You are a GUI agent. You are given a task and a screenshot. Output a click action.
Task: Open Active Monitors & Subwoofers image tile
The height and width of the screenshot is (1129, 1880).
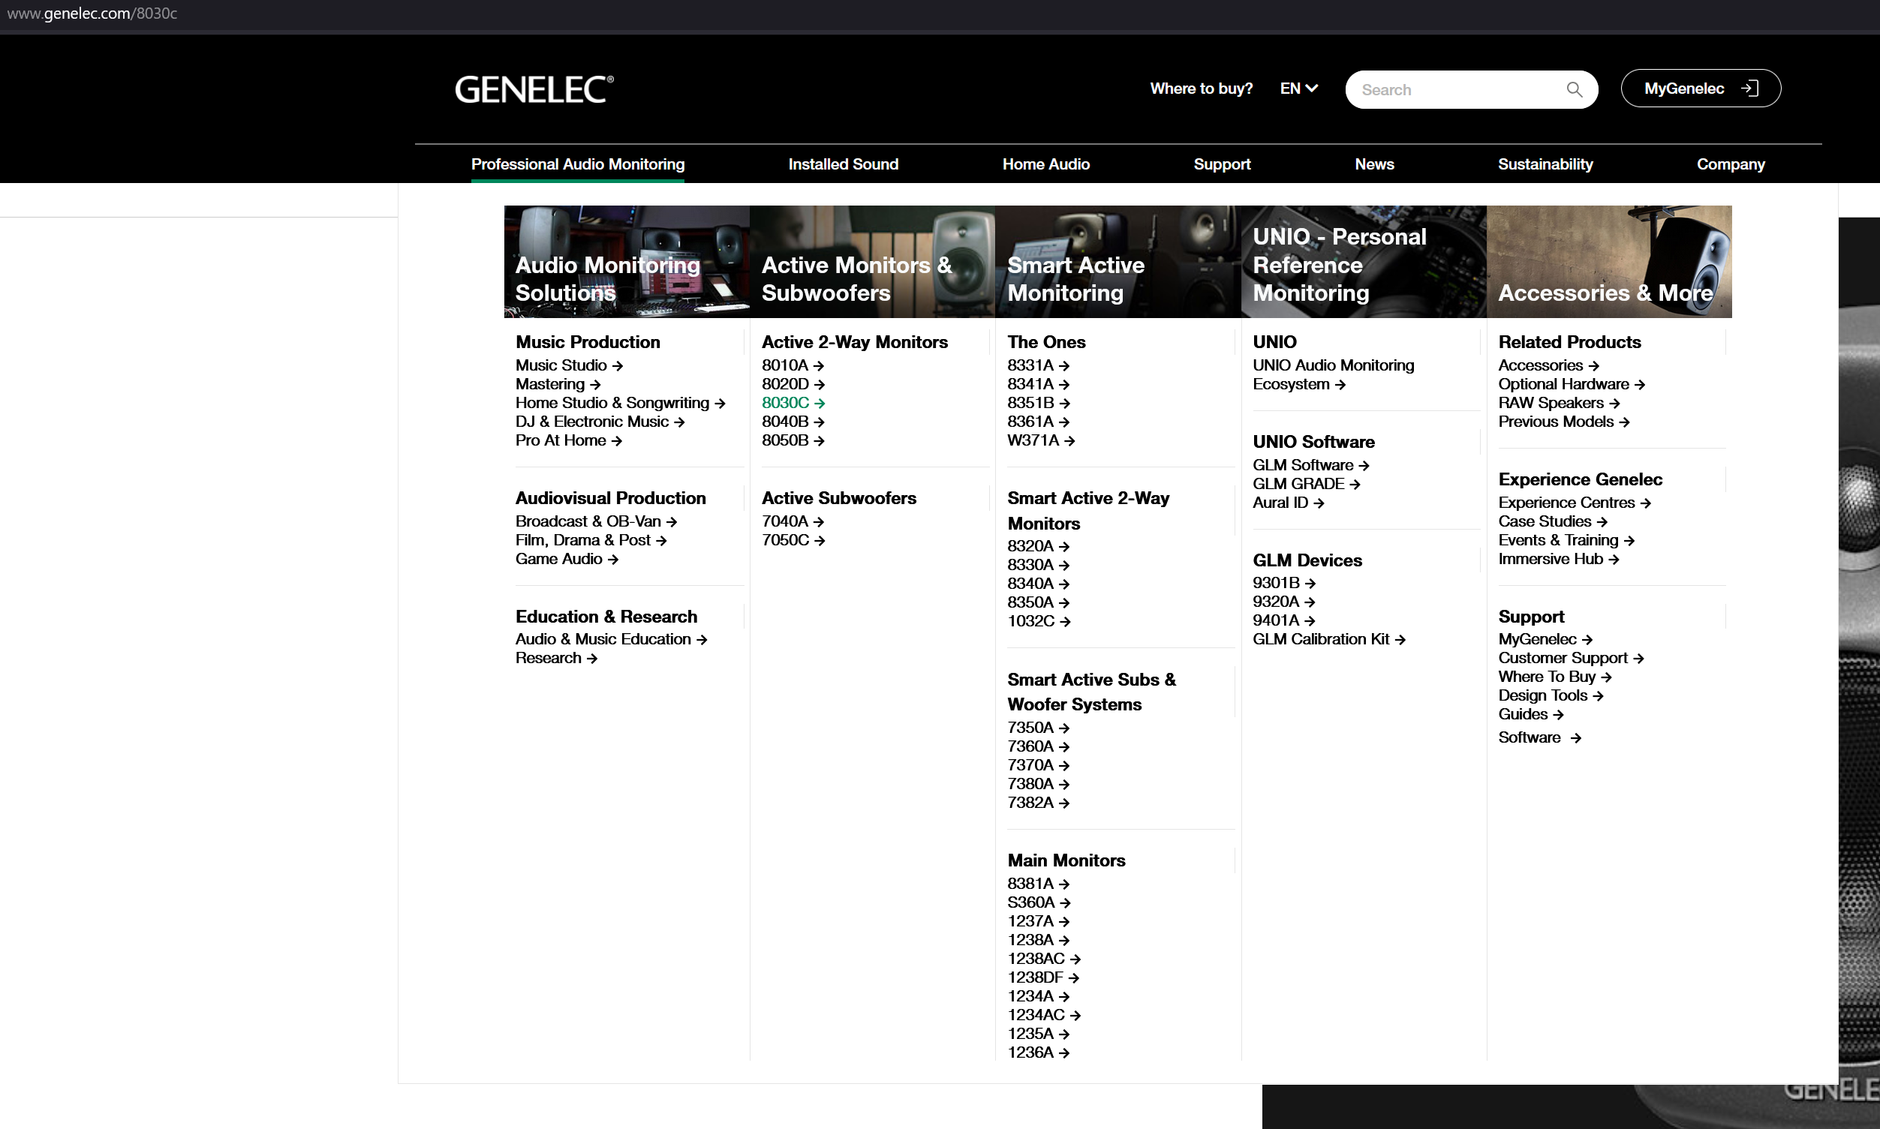(872, 262)
